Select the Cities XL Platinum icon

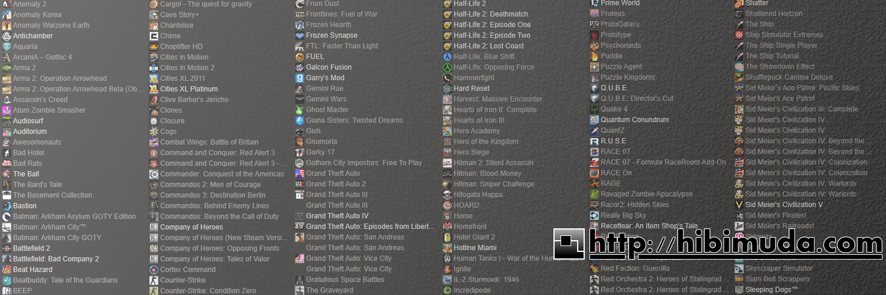154,89
